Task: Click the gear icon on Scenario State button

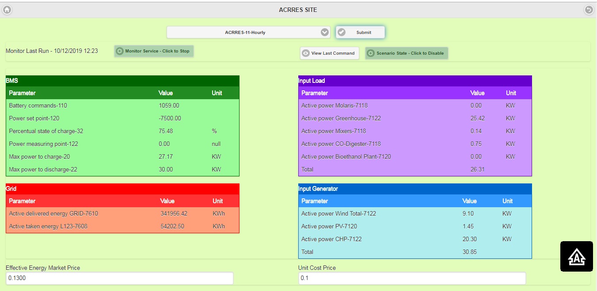Action: pos(371,53)
